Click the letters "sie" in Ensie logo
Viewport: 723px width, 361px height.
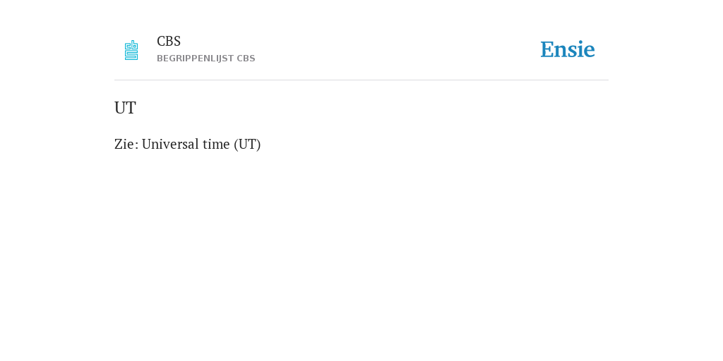tap(581, 49)
